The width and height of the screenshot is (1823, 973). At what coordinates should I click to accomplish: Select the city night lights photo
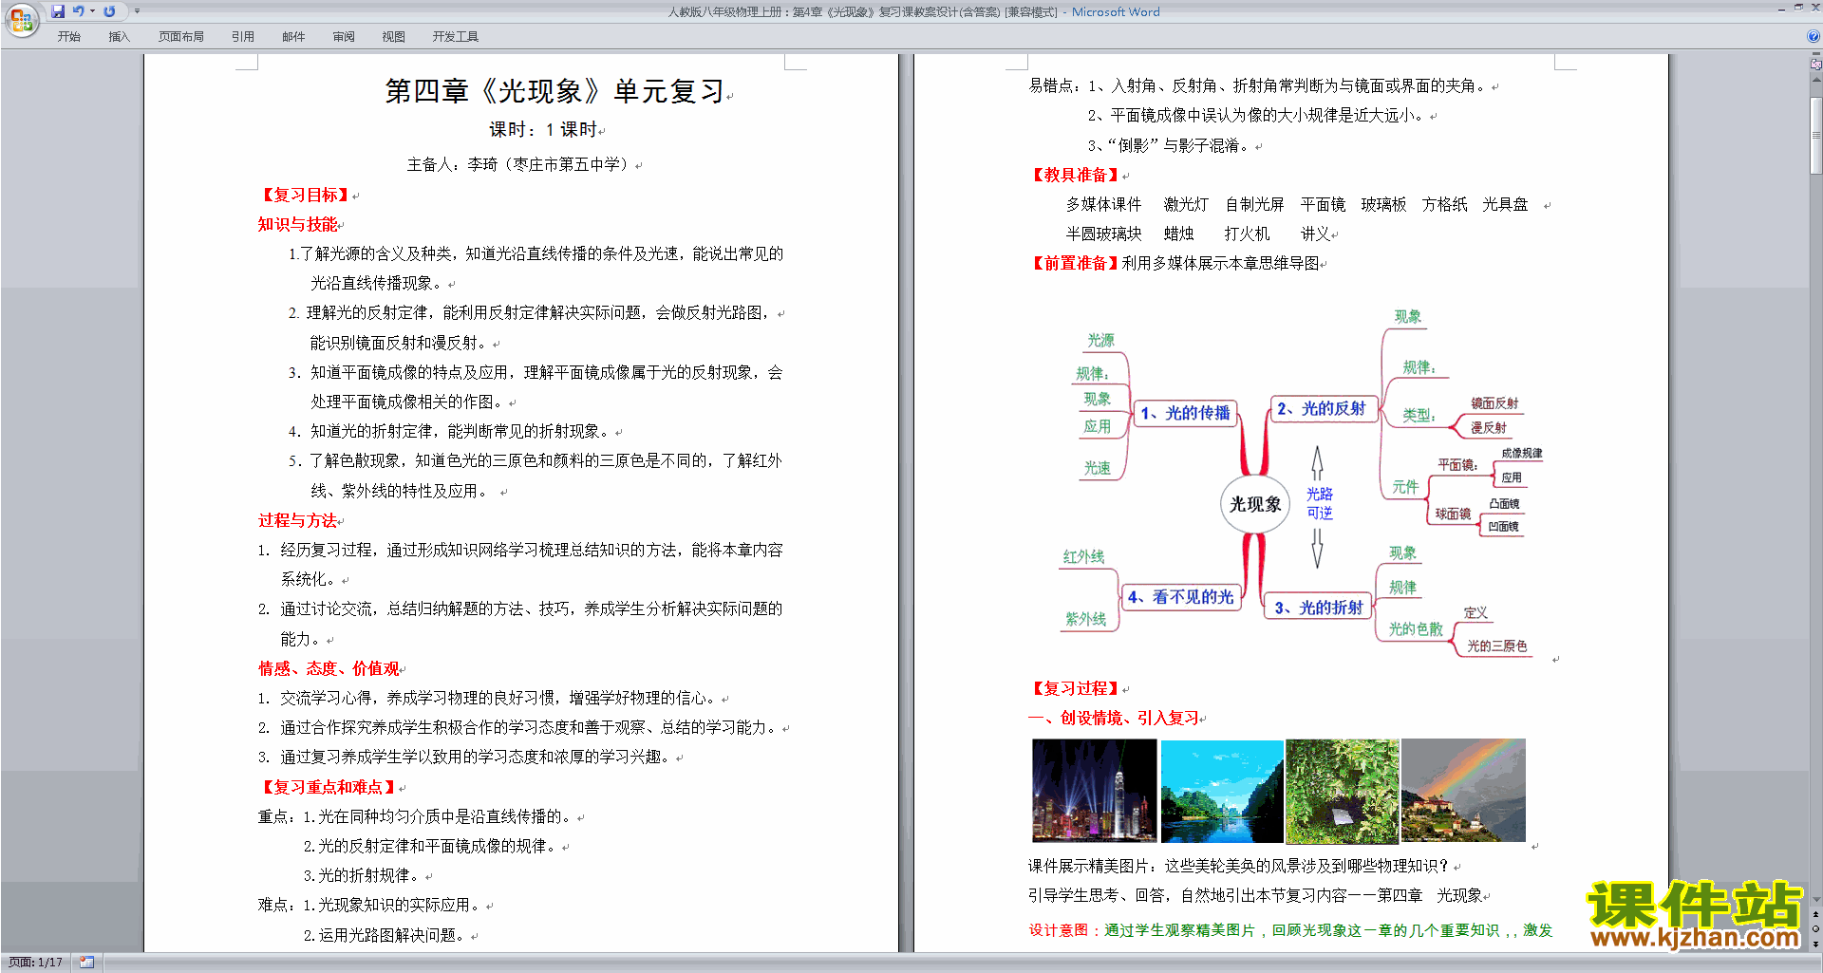pos(1094,791)
